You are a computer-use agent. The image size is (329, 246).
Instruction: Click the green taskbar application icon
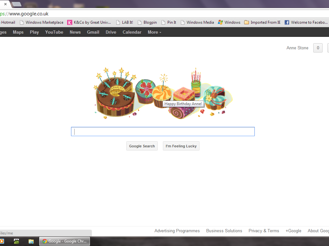click(16, 241)
